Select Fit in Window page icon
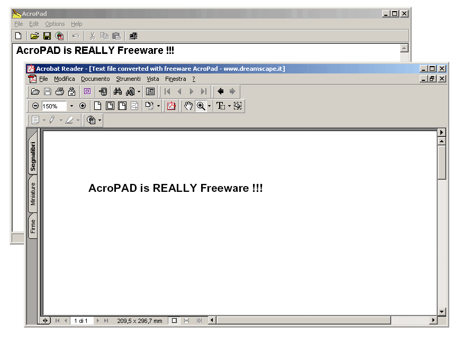Image resolution: width=461 pixels, height=343 pixels. coord(110,106)
